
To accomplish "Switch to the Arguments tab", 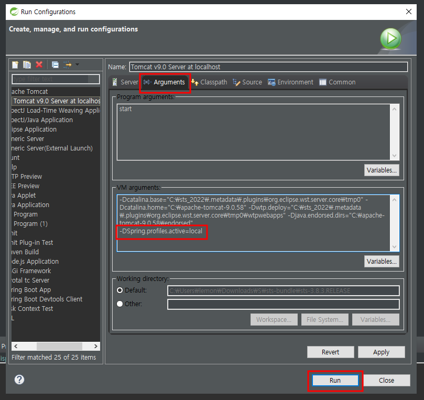I will (165, 82).
